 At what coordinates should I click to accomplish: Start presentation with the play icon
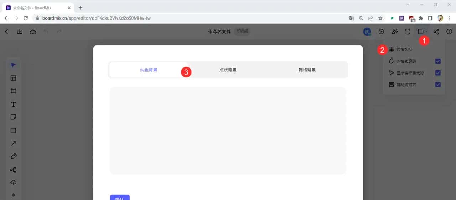click(x=381, y=32)
